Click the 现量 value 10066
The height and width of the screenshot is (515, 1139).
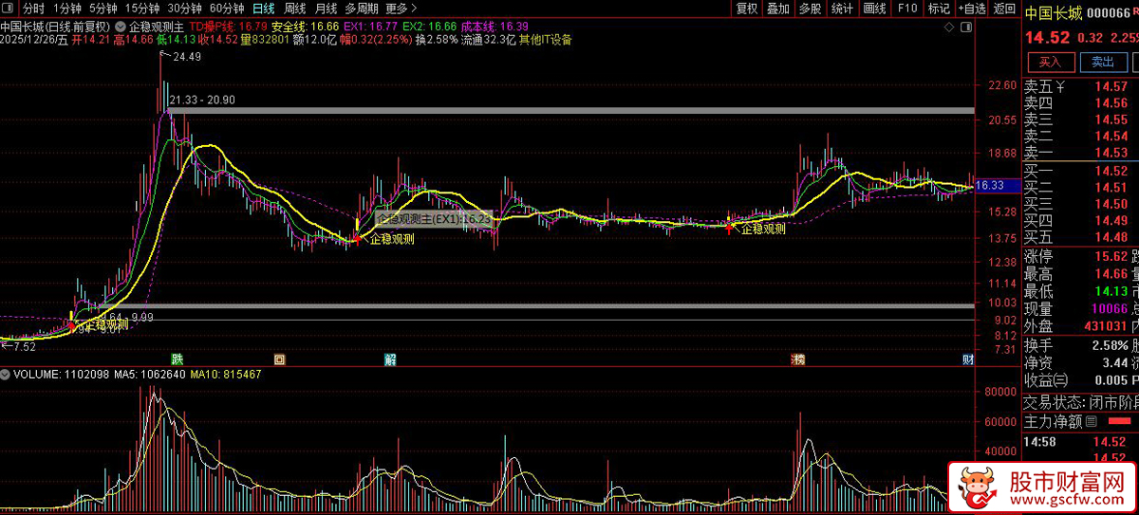tap(1110, 308)
